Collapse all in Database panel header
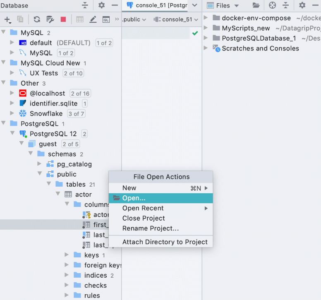The width and height of the screenshot is (321, 300). pyautogui.click(x=85, y=5)
